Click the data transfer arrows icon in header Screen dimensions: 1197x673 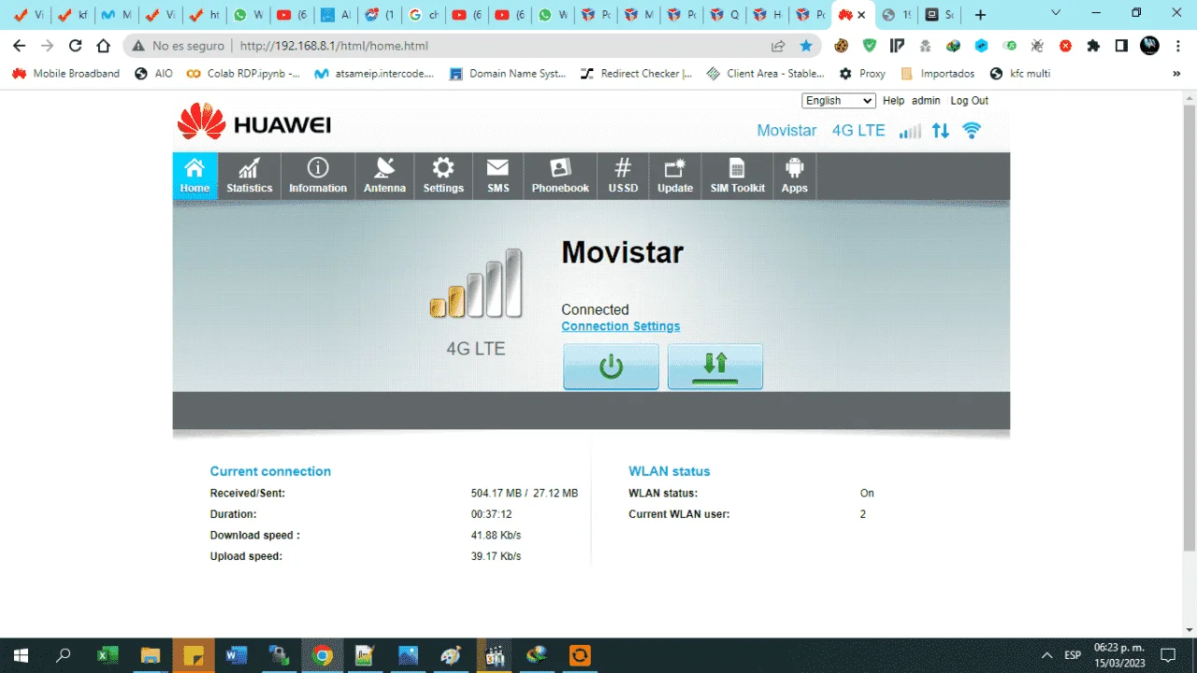(x=941, y=131)
